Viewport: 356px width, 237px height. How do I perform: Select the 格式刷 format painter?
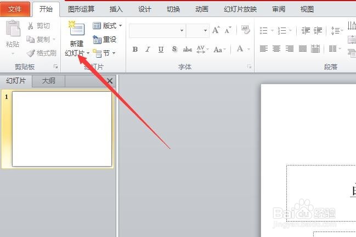[41, 53]
